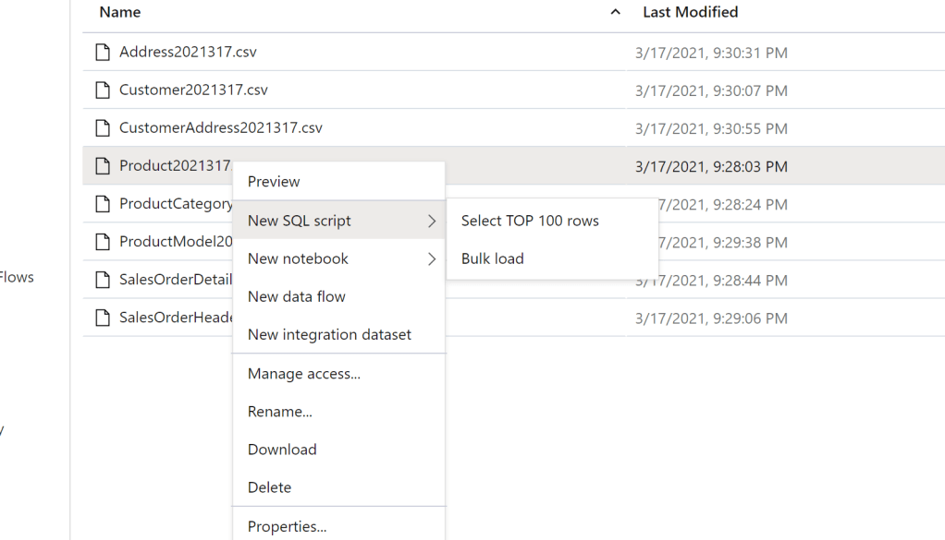This screenshot has height=540, width=945.
Task: Sort by the Last Modified column header
Action: tap(690, 13)
